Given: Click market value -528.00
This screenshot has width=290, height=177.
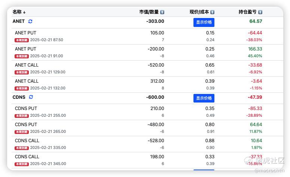Looking at the screenshot, I should (x=156, y=141).
